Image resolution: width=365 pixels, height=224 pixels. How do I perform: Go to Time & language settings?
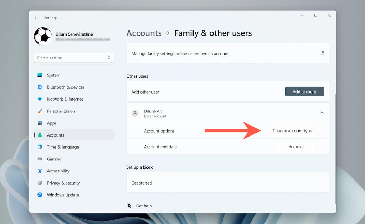point(63,147)
